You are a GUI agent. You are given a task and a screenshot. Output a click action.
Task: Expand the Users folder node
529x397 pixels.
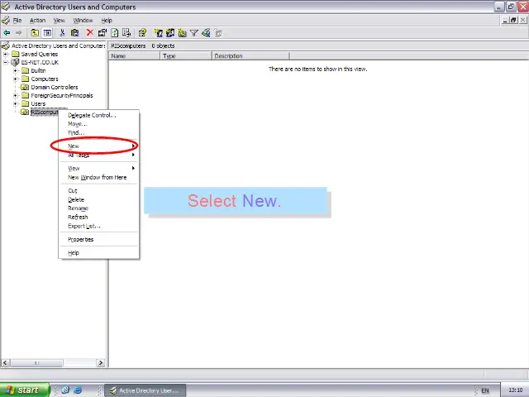pyautogui.click(x=16, y=103)
